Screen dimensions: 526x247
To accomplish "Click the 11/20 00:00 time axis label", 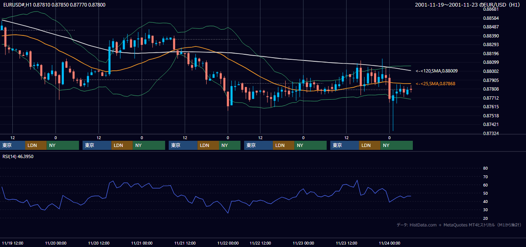I will tap(56, 243).
